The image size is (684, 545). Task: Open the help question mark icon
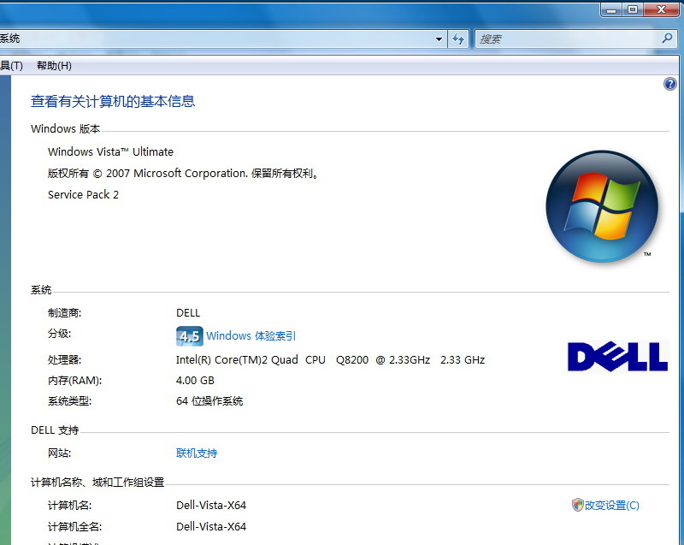(x=669, y=84)
